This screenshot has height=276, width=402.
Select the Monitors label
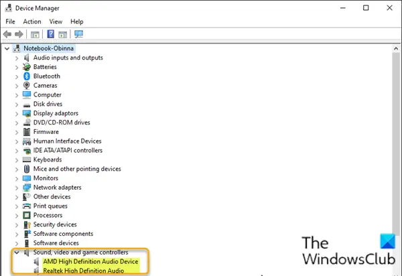(x=46, y=178)
